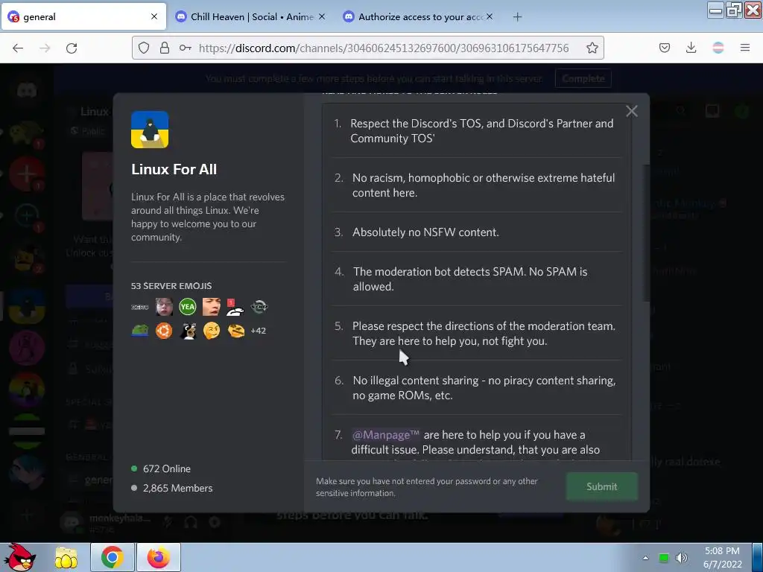763x572 pixels.
Task: Reload the Discord page
Action: pyautogui.click(x=72, y=48)
